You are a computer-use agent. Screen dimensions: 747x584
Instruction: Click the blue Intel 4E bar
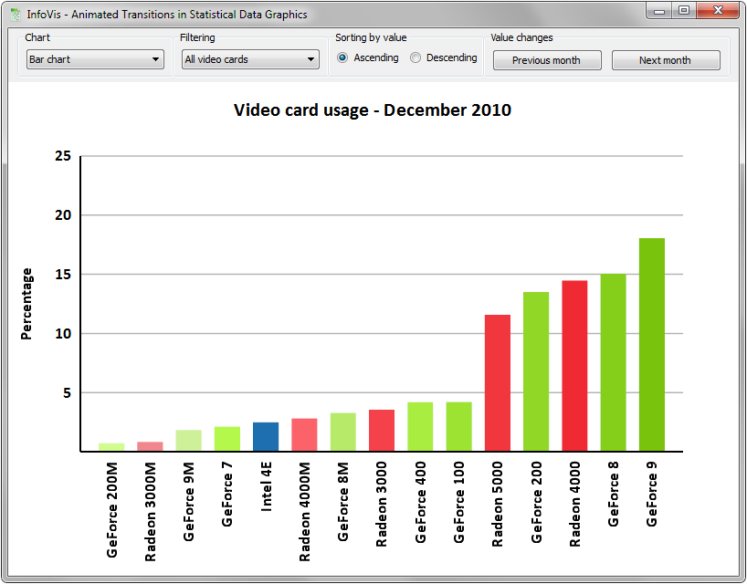(x=266, y=436)
